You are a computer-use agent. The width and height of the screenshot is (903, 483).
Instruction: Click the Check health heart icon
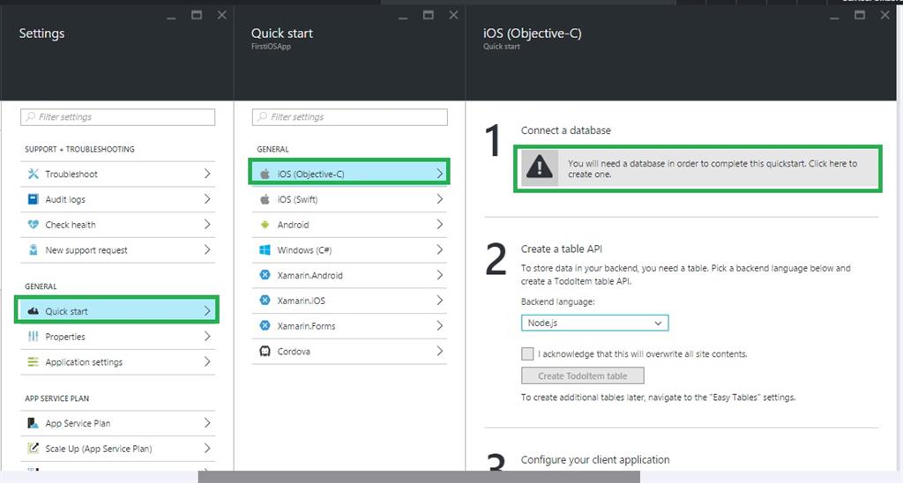(x=34, y=225)
